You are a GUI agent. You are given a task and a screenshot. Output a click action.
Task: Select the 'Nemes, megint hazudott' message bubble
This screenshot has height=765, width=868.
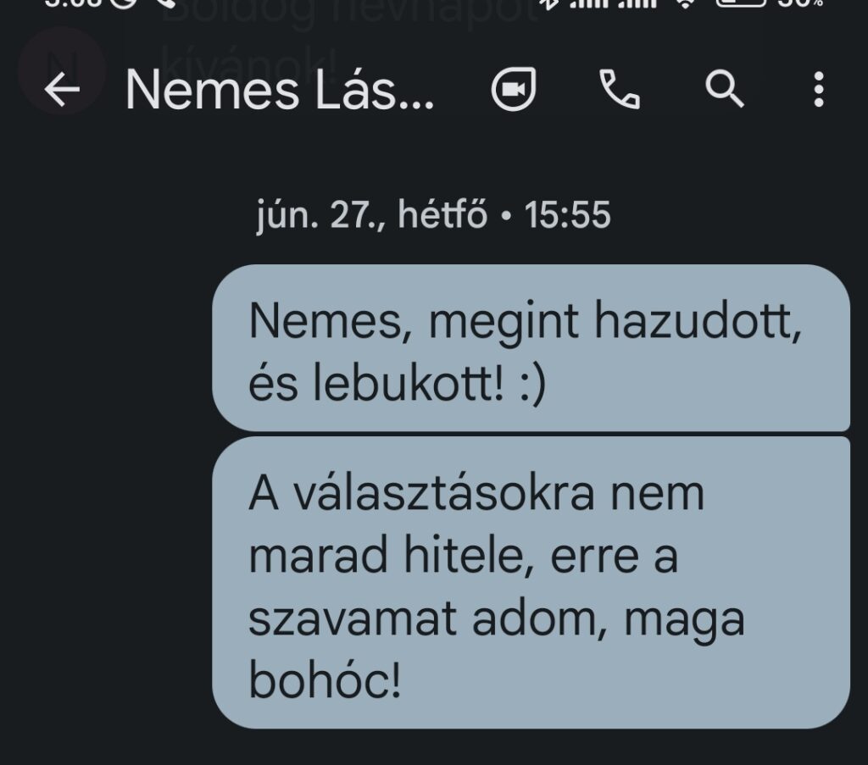pos(531,348)
